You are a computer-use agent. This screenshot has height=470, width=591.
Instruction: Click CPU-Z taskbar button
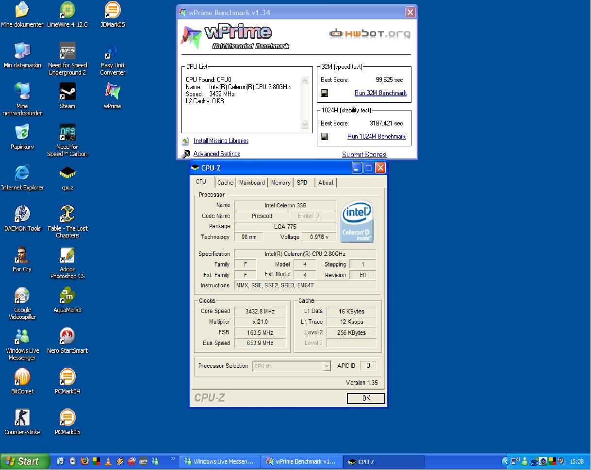click(x=384, y=462)
